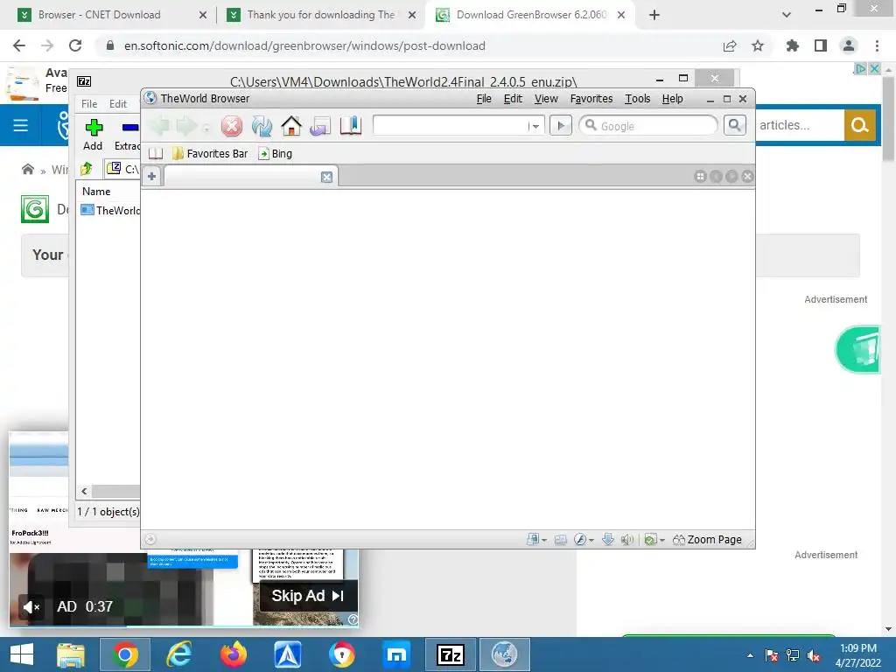
Task: Open Help menu in TheWorld Browser
Action: [x=672, y=99]
